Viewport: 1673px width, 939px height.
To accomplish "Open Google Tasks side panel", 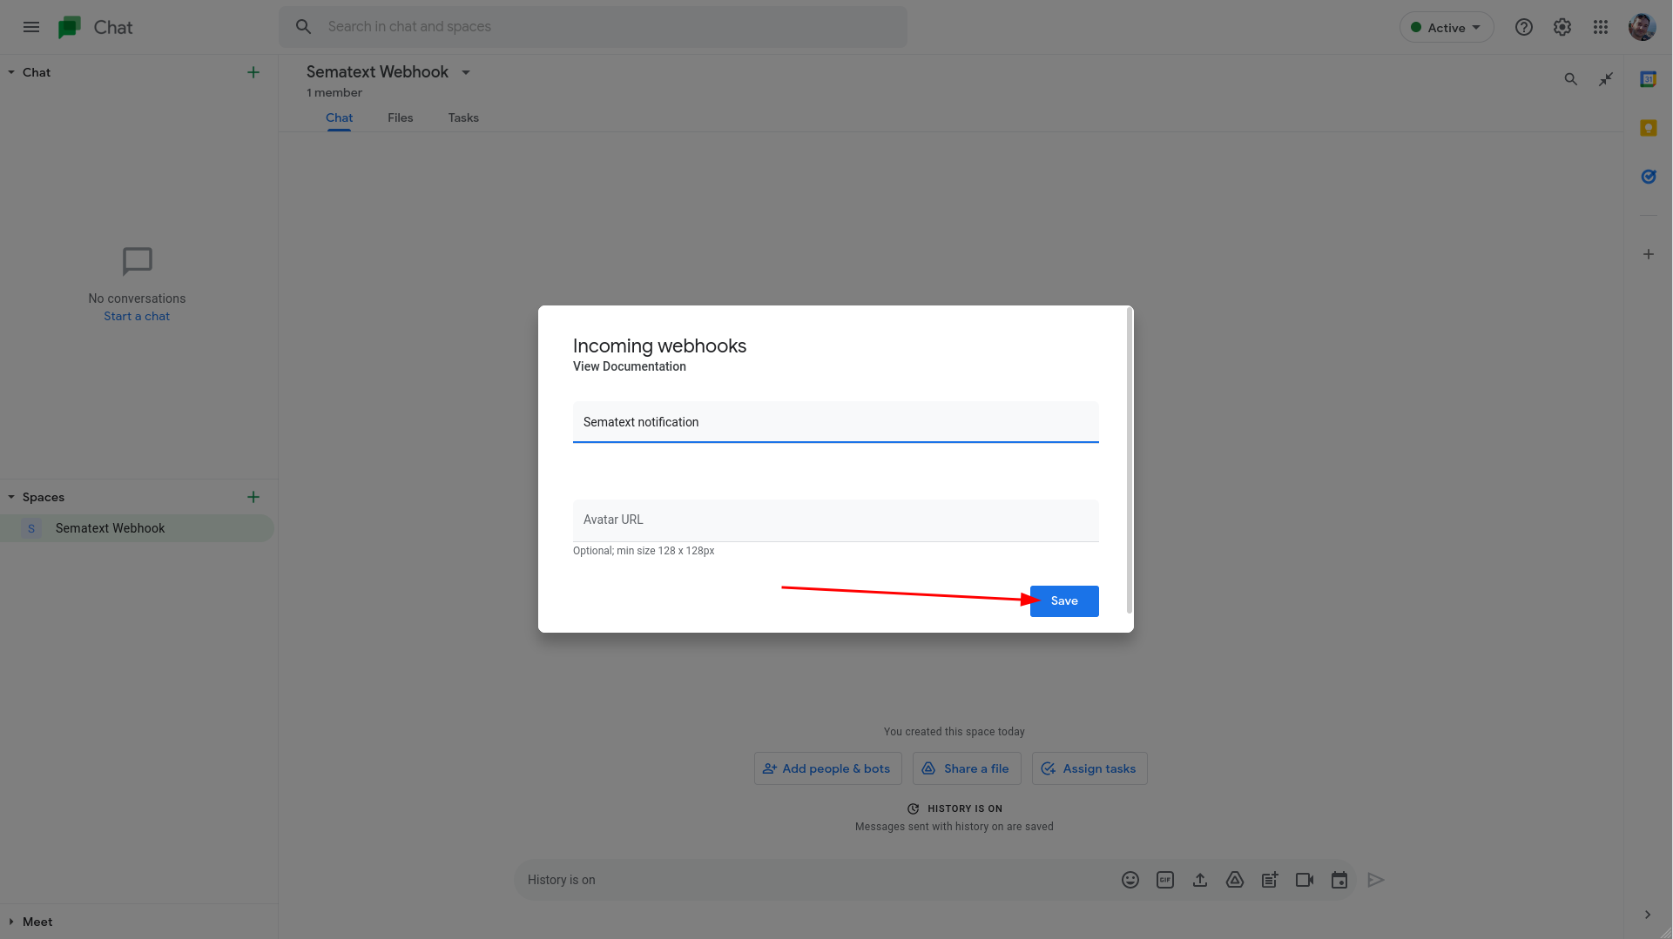I will coord(1648,177).
